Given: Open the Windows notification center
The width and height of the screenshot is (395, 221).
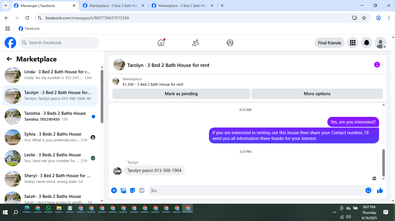Looking at the screenshot, I should click(386, 212).
